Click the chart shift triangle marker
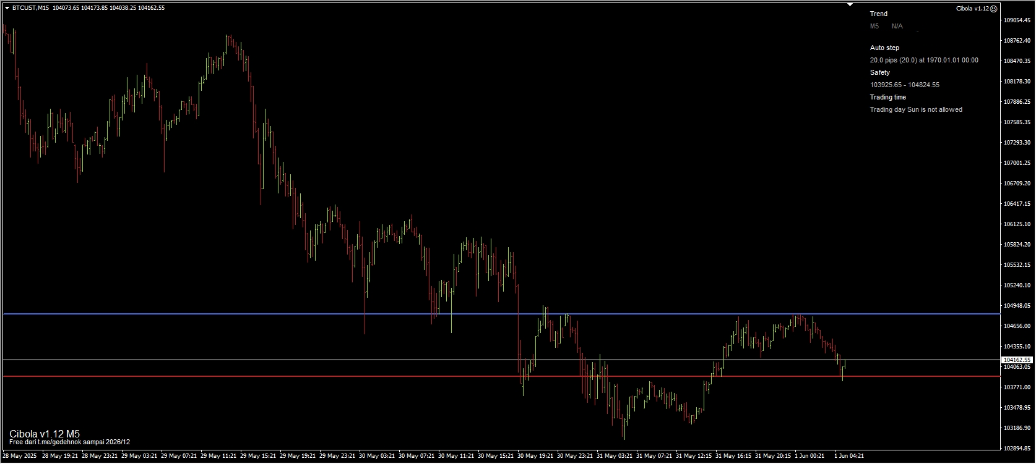The height and width of the screenshot is (464, 1036). [x=850, y=5]
